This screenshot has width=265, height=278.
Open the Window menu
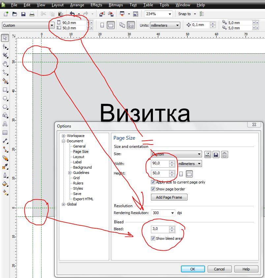pos(183,5)
